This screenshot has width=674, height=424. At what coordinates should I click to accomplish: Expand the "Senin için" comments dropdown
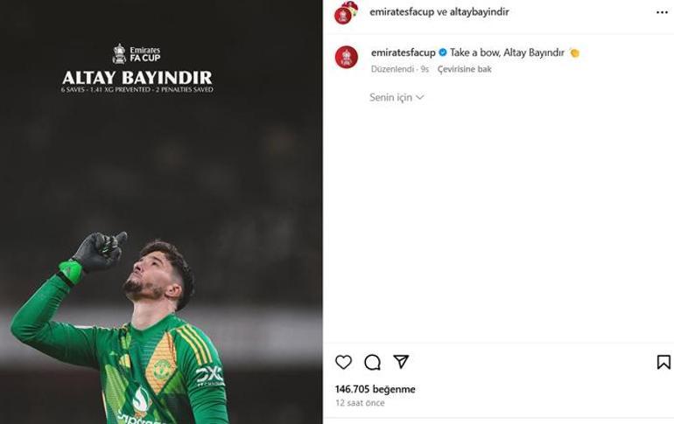[397, 97]
